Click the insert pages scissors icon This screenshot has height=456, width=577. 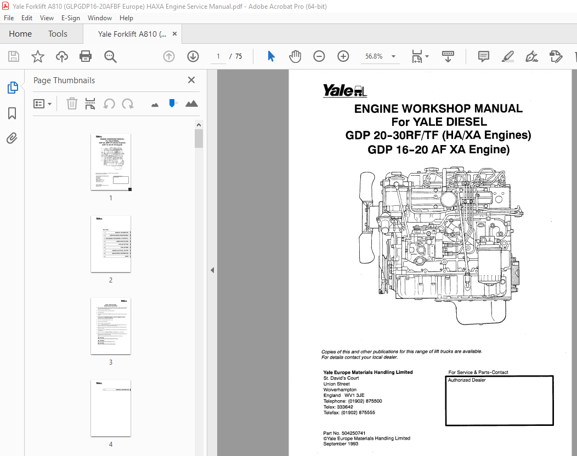pyautogui.click(x=90, y=104)
